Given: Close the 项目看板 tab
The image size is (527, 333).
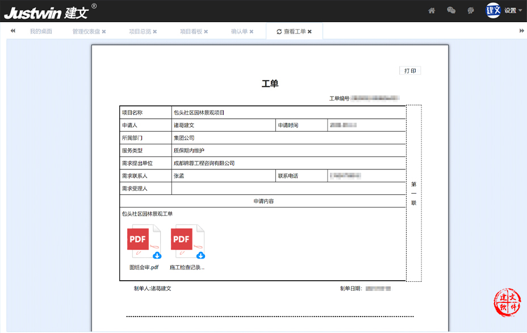Looking at the screenshot, I should pos(206,32).
